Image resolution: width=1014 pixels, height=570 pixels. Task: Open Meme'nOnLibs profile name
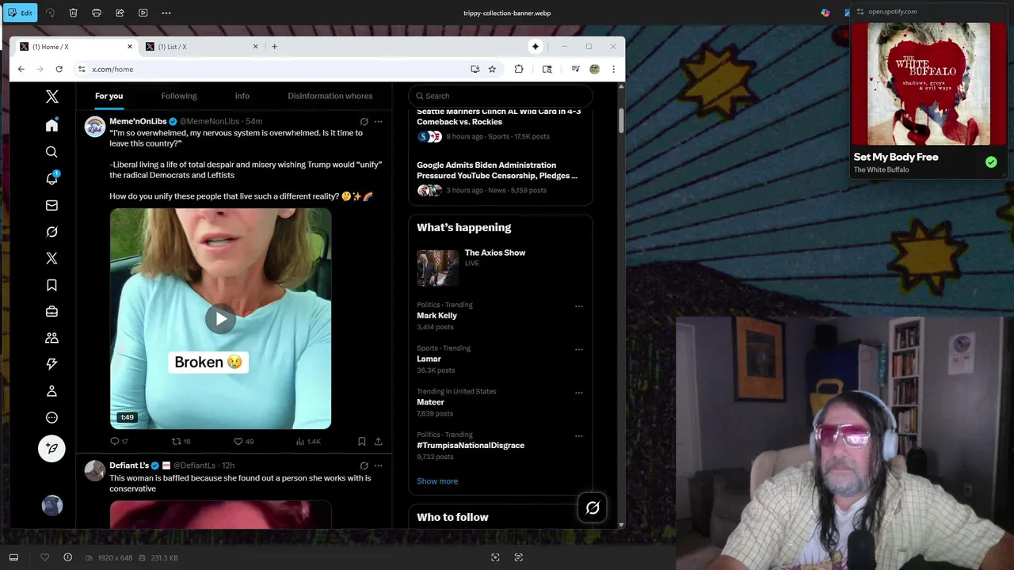[138, 121]
